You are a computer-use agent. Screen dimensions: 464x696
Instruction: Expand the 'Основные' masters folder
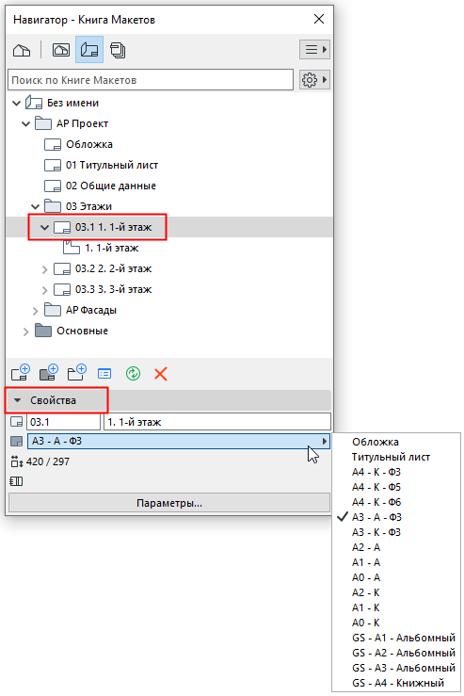(x=25, y=332)
